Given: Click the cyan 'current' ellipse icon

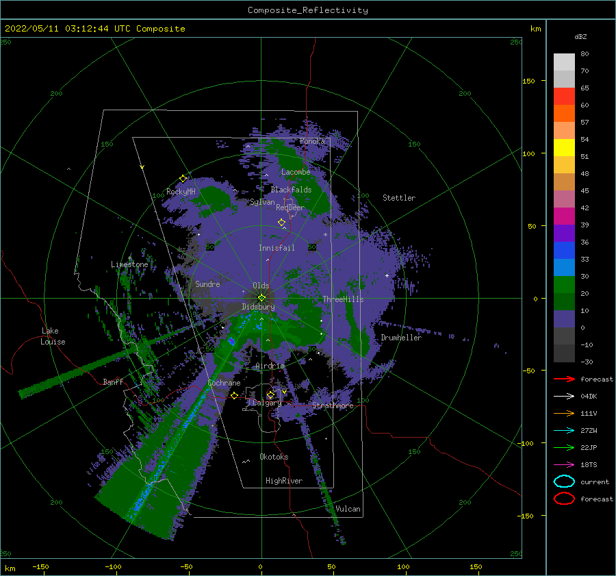Looking at the screenshot, I should (564, 481).
